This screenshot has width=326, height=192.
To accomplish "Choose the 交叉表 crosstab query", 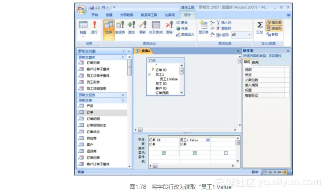I will pyautogui.click(x=156, y=27).
